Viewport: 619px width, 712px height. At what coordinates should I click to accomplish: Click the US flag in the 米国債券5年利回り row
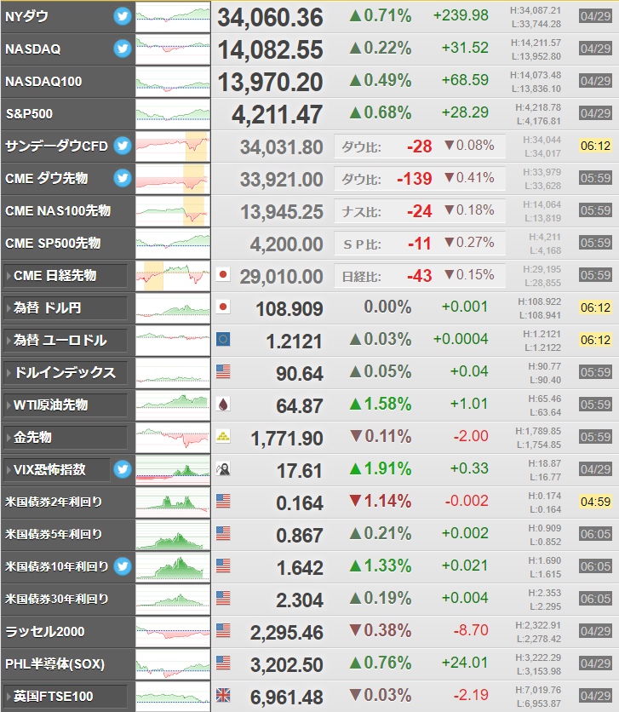223,533
